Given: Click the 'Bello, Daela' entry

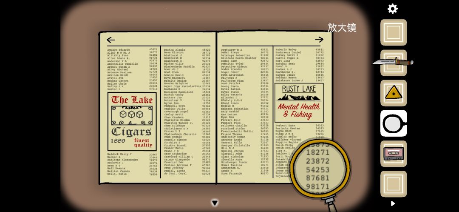Looking at the screenshot, I should [117, 174].
